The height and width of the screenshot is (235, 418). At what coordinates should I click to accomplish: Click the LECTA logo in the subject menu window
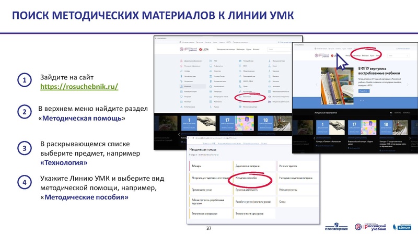coord(204,49)
